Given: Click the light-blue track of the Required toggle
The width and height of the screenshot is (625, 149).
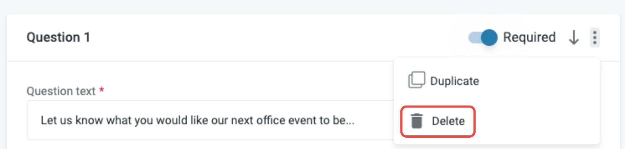Looking at the screenshot, I should click(473, 38).
